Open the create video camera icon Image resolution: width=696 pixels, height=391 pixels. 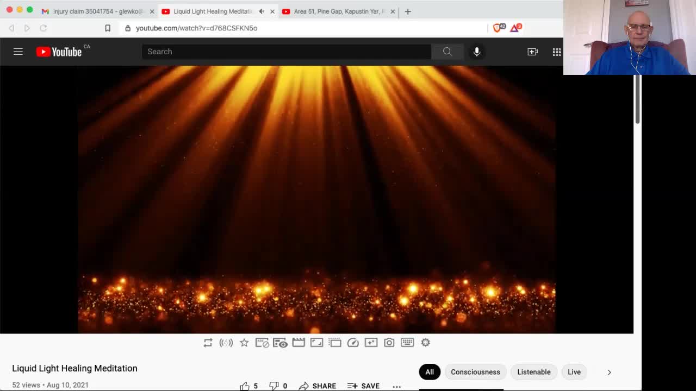[x=532, y=52]
